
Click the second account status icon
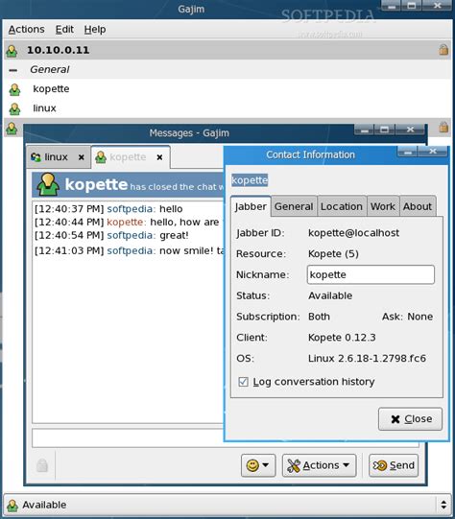click(x=12, y=129)
